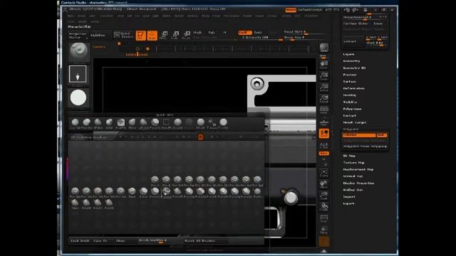Click the Actual size icon
The width and height of the screenshot is (456, 256).
click(324, 87)
